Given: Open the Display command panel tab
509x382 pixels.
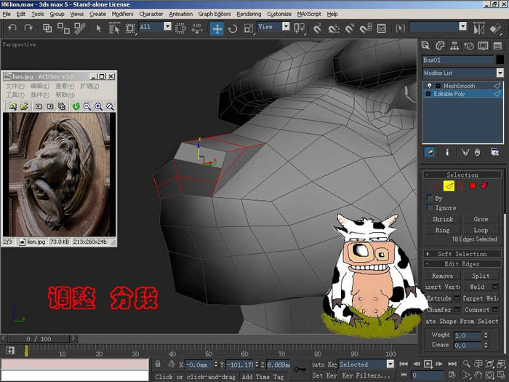Looking at the screenshot, I should [x=483, y=46].
